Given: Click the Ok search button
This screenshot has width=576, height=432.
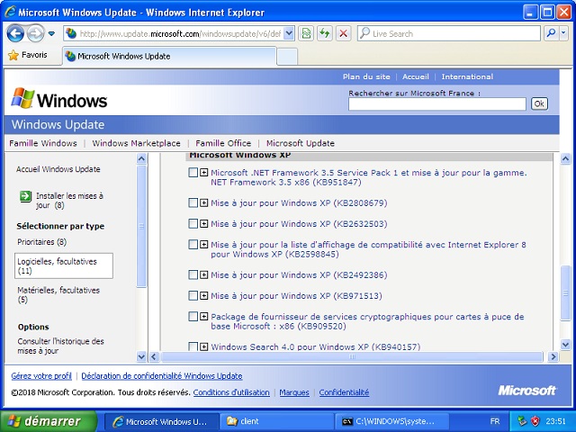Looking at the screenshot, I should [538, 103].
